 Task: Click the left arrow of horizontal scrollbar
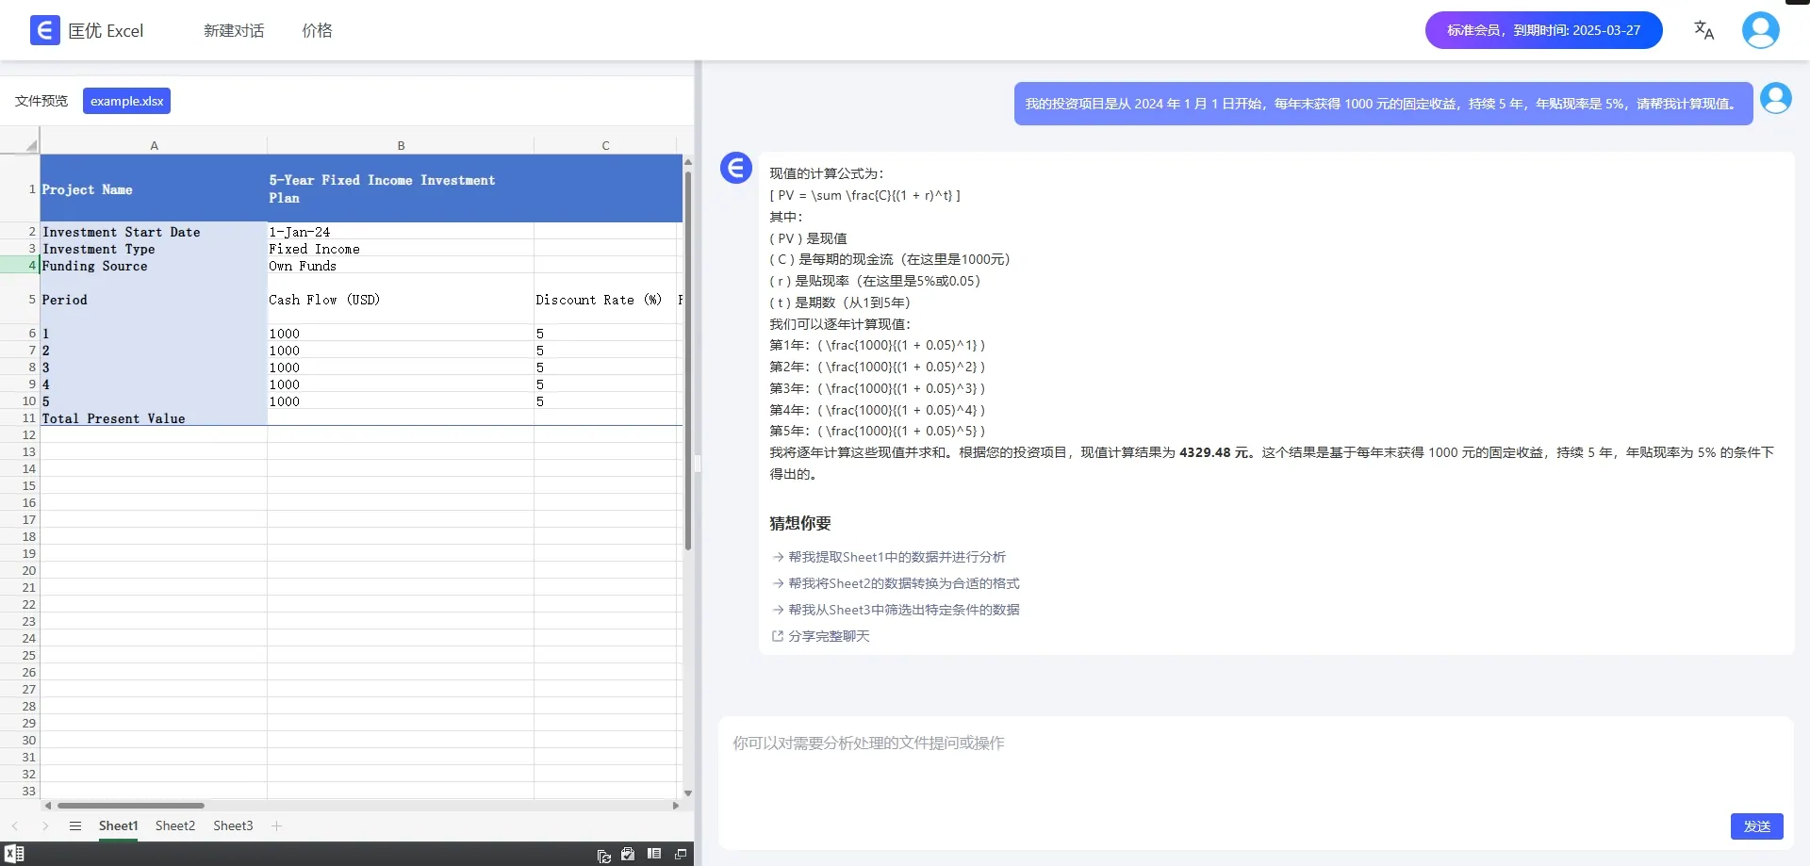[x=47, y=806]
